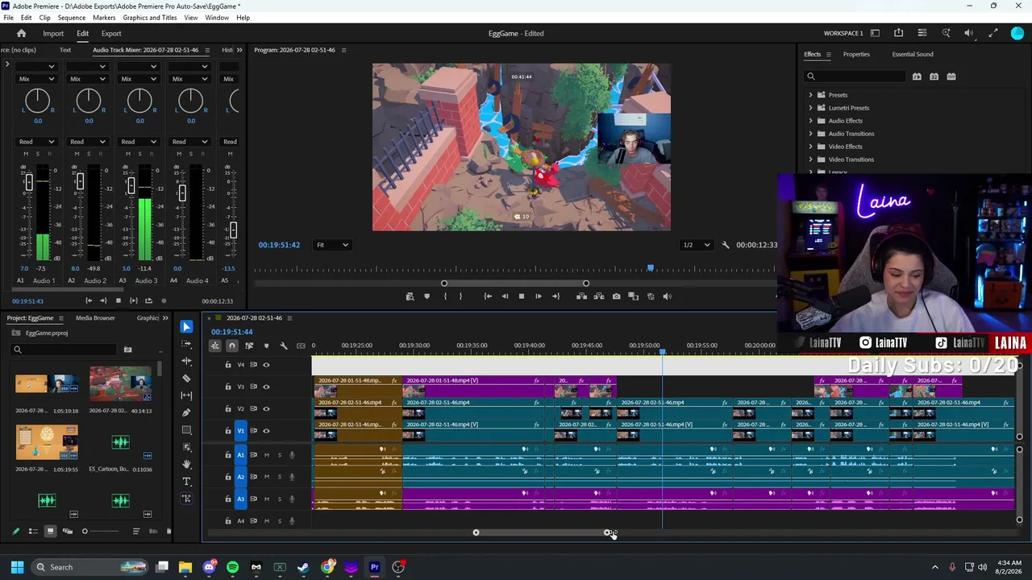
Task: Select the Razor tool
Action: pos(186,378)
